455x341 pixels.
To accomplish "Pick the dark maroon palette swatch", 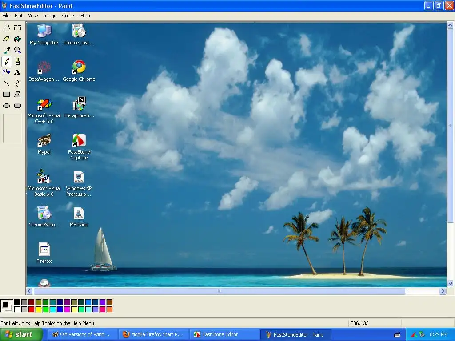I will point(32,302).
